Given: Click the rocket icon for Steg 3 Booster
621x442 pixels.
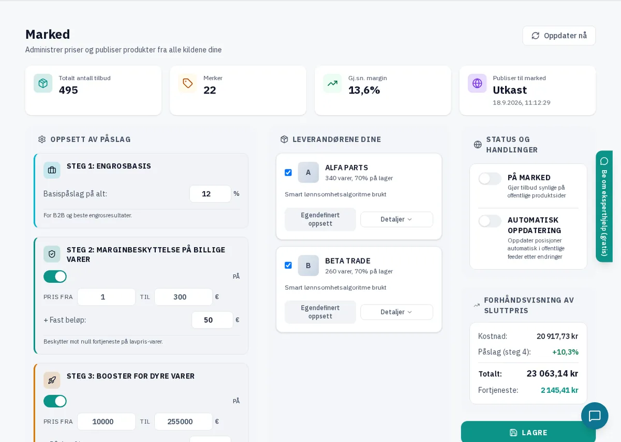Looking at the screenshot, I should click(x=52, y=380).
